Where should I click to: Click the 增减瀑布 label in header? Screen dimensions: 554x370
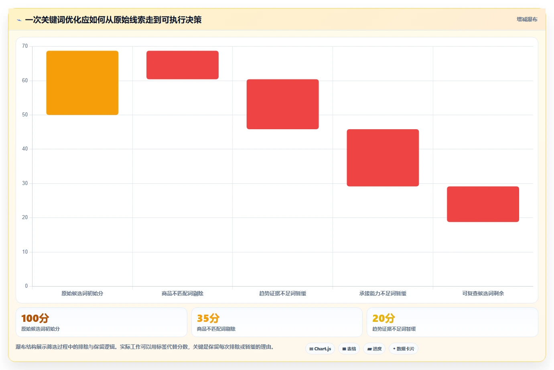(x=527, y=19)
